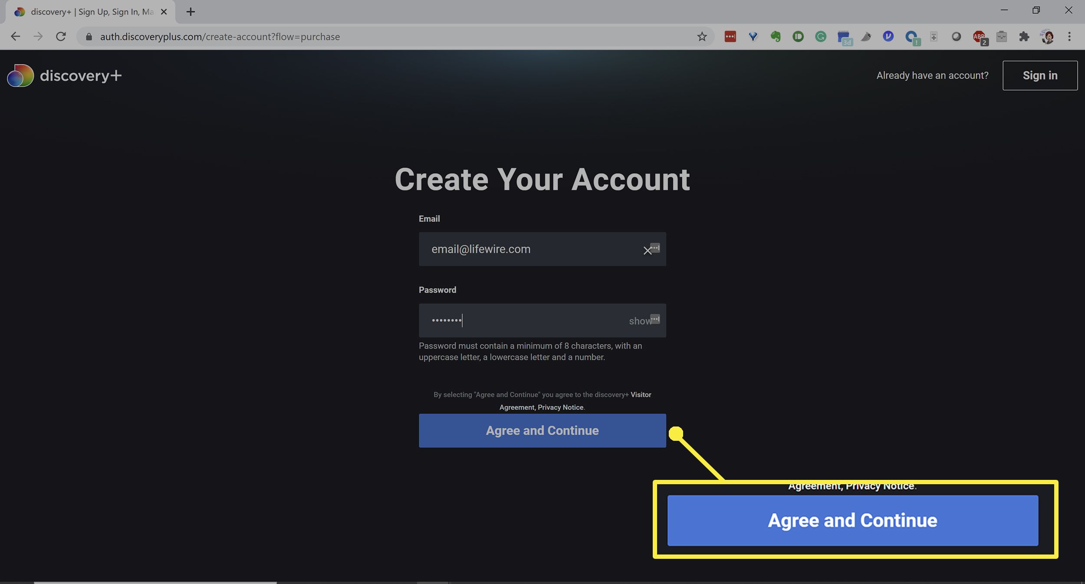Click the browser back navigation arrow
Viewport: 1085px width, 584px height.
[x=14, y=37]
